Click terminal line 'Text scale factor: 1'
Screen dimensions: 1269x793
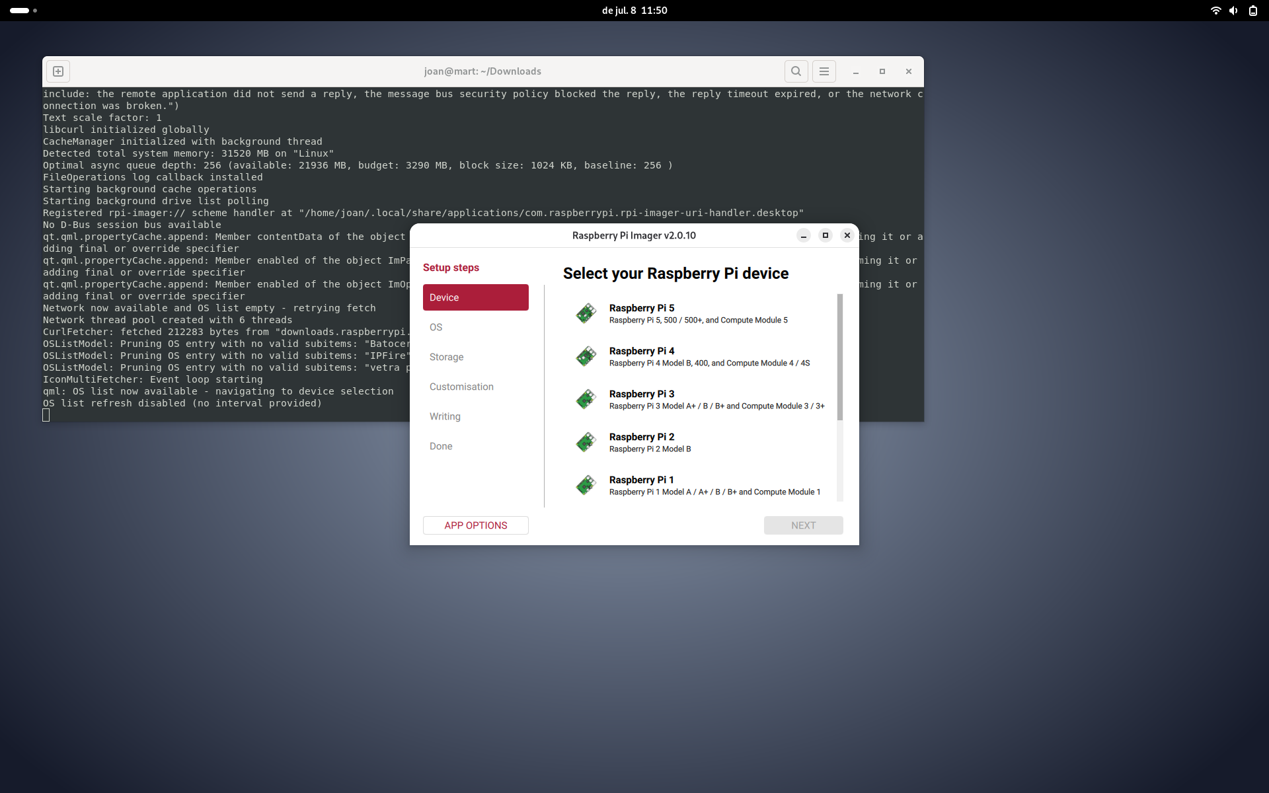102,118
